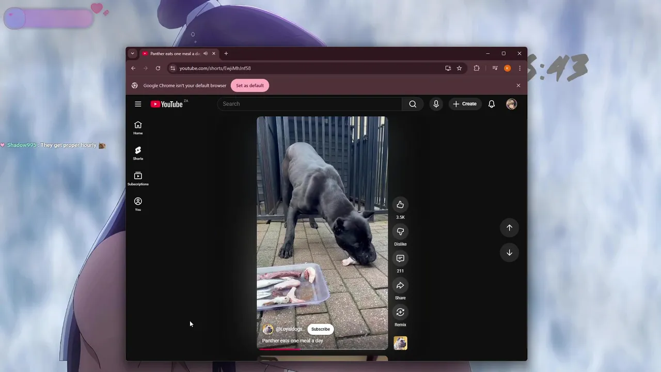Screen dimensions: 661x372
Task: Click the search magnifier button
Action: coord(413,104)
